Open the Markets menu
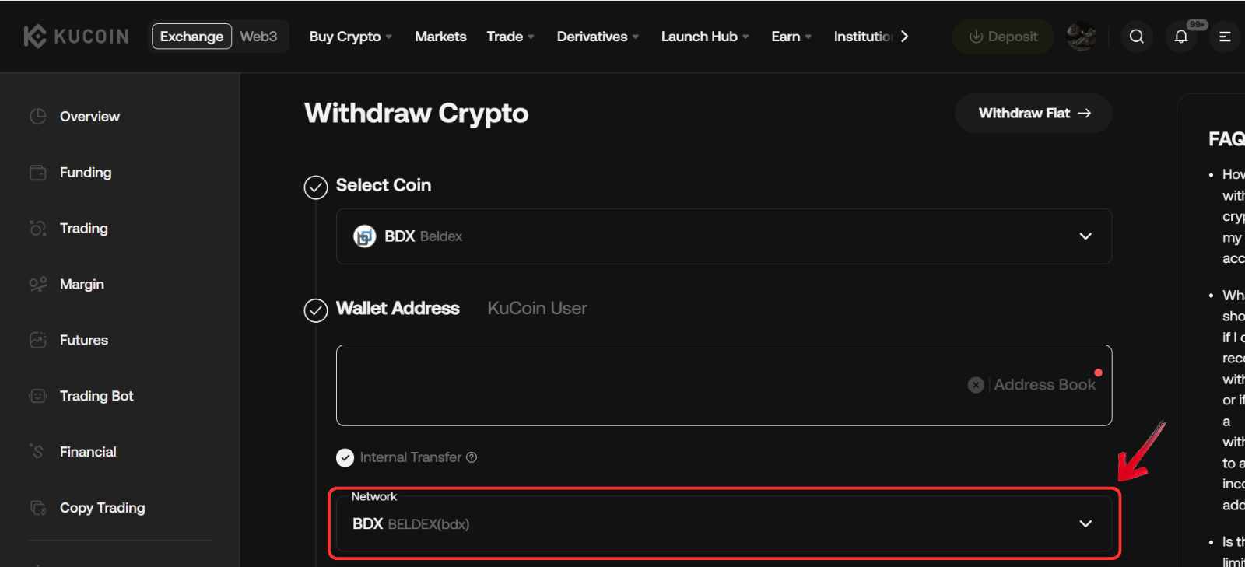Image resolution: width=1245 pixels, height=567 pixels. click(440, 36)
